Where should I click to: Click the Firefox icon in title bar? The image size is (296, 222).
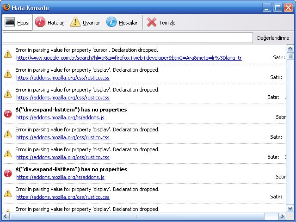(6, 8)
